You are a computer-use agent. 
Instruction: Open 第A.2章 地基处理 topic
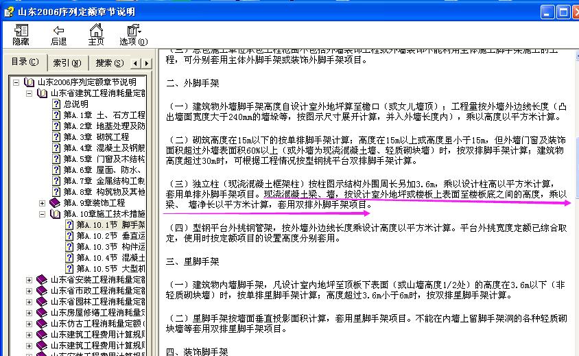(x=104, y=126)
